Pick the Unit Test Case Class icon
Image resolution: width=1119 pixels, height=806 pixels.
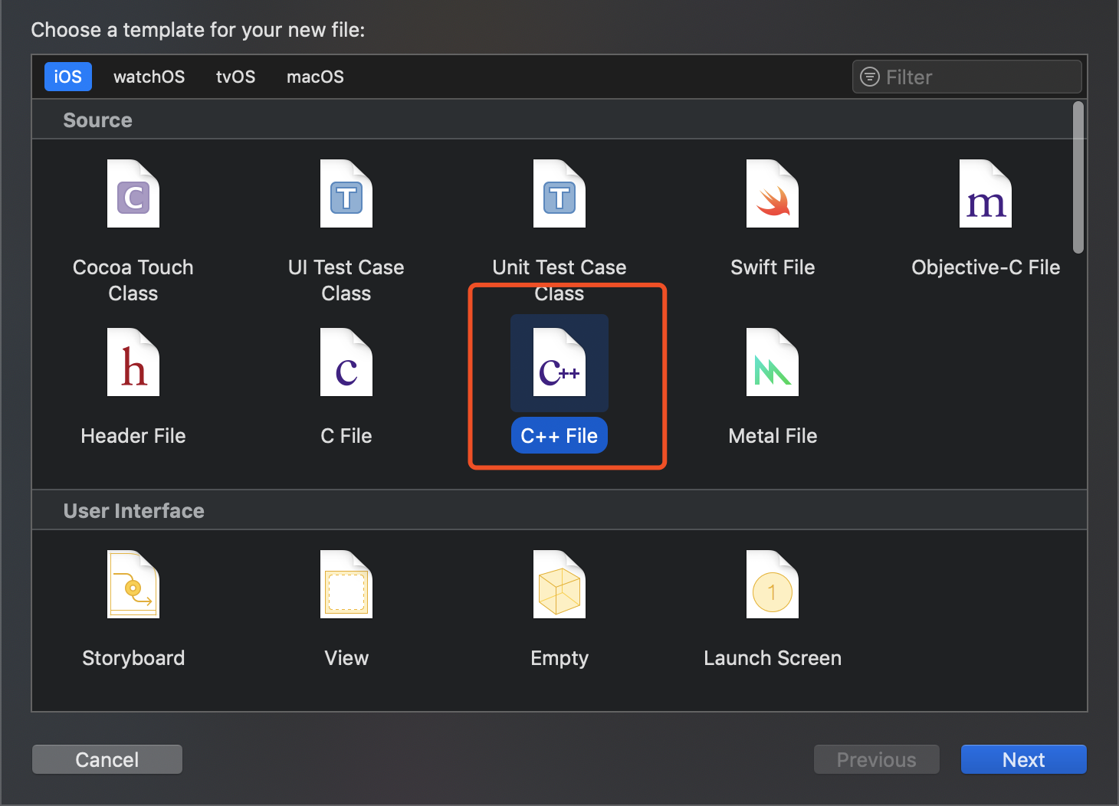(x=559, y=194)
